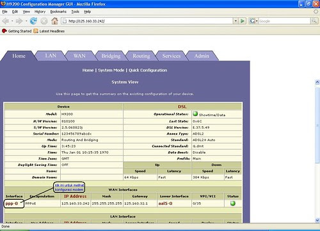
Task: Click the Getting Started bookmark label
Action: point(20,31)
